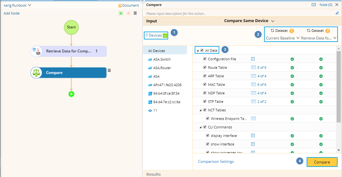The height and width of the screenshot is (177, 342).
Task: Click the yellow Compare button
Action: pos(322,162)
